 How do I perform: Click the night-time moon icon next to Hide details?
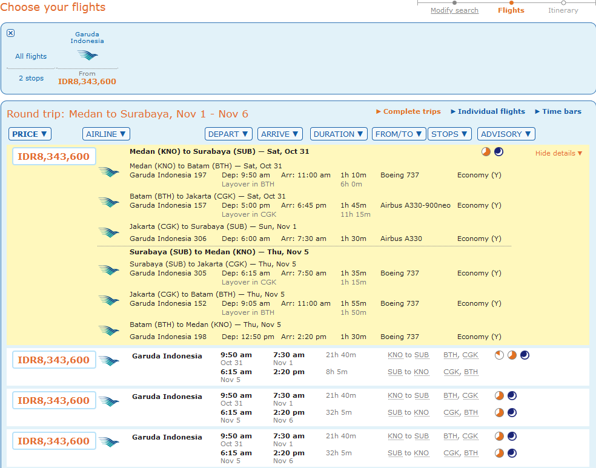coord(498,151)
